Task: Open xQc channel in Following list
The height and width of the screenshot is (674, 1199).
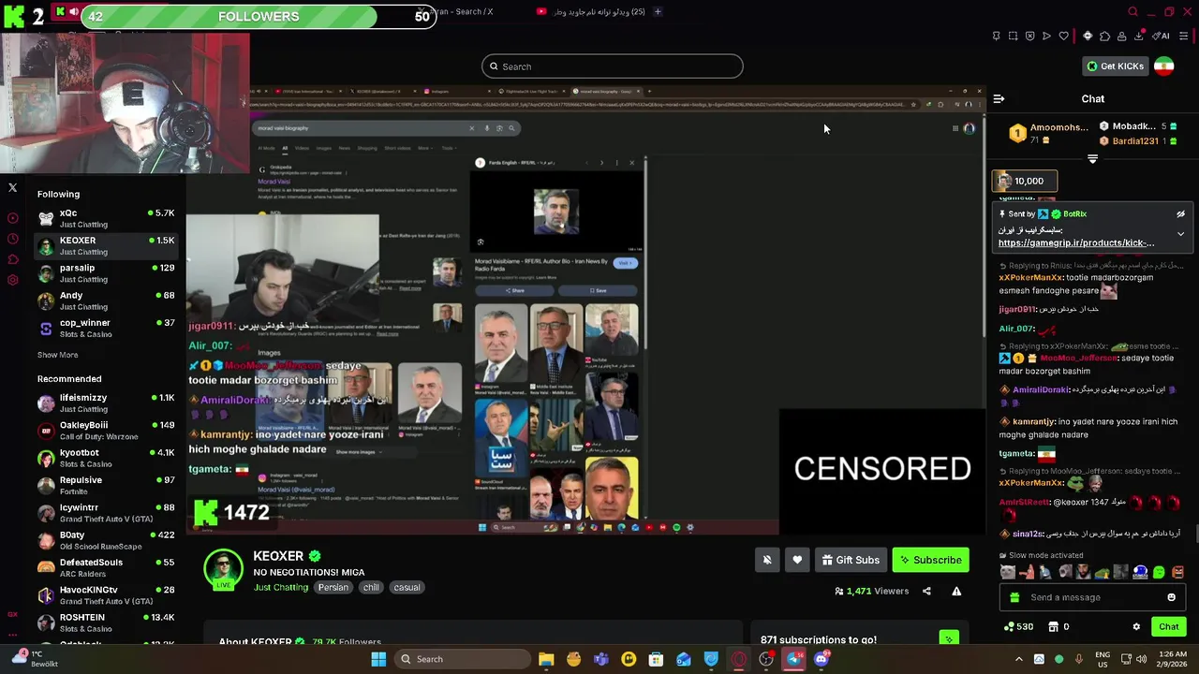Action: (x=106, y=218)
